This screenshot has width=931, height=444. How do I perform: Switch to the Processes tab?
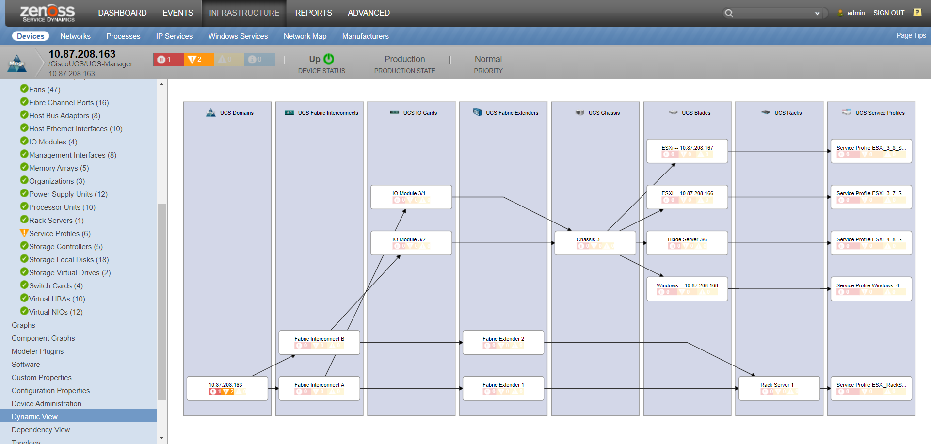pos(123,36)
